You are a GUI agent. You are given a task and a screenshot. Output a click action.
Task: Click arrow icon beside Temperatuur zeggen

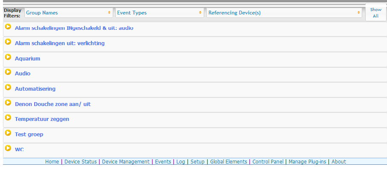tap(8, 118)
